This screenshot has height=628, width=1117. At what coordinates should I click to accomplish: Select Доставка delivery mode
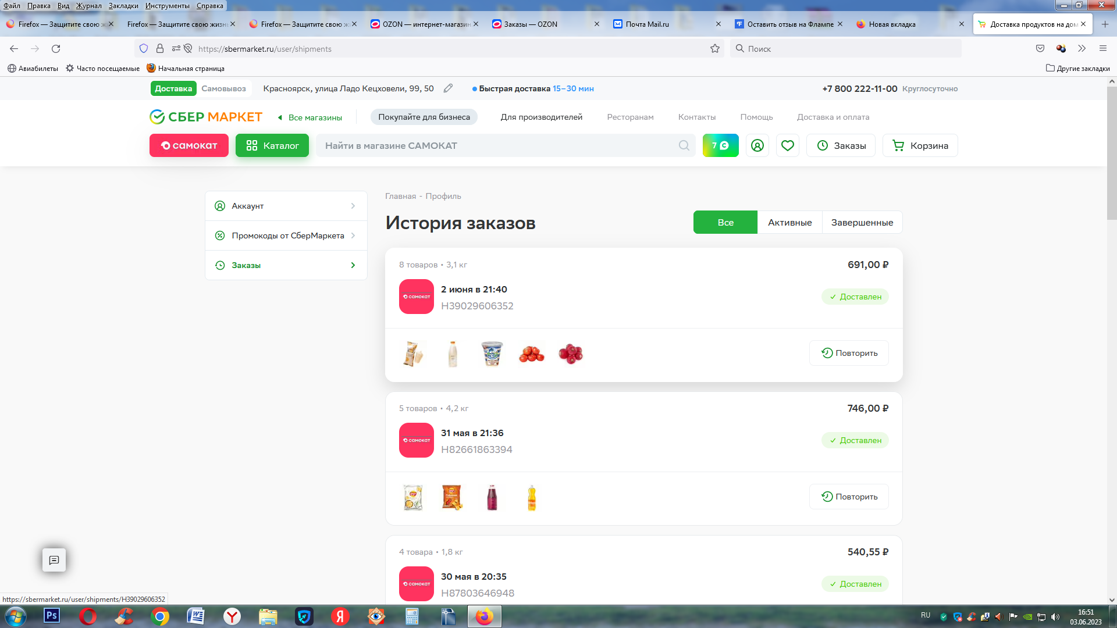(x=173, y=88)
